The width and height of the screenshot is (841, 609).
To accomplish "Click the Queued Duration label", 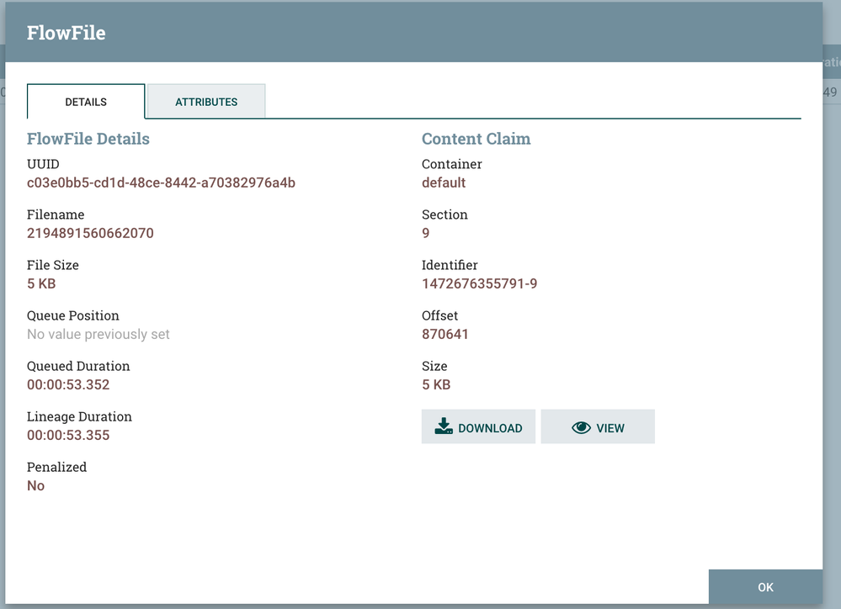I will [x=78, y=366].
